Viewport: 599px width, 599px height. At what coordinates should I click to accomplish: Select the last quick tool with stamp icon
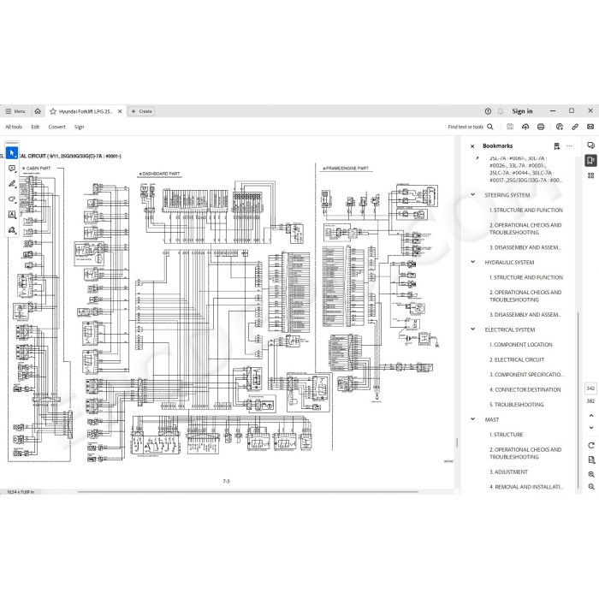pyautogui.click(x=12, y=229)
